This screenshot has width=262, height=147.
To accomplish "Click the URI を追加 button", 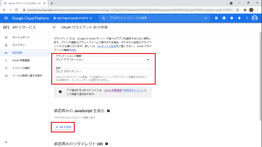I will 63,127.
